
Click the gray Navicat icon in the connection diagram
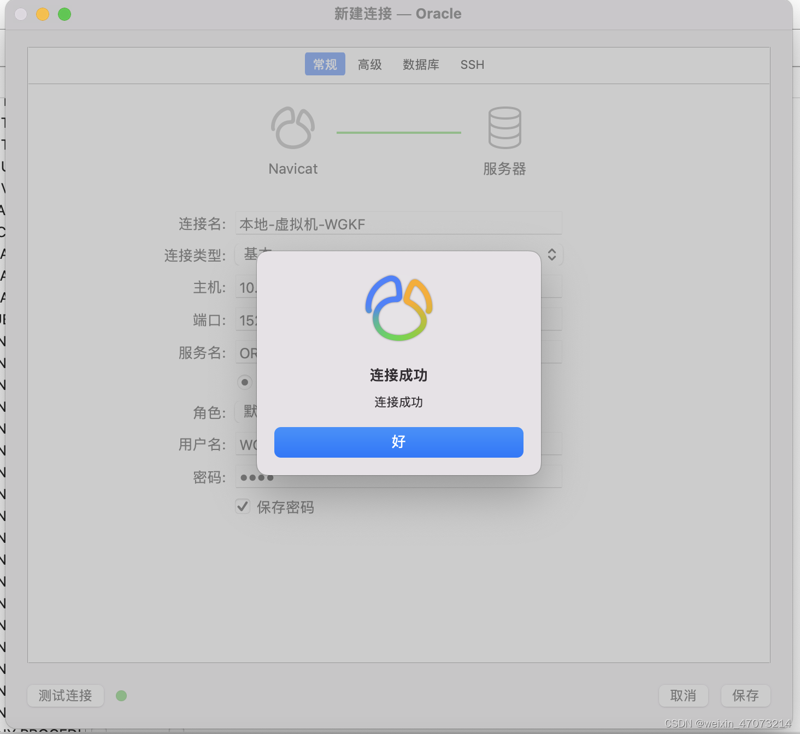click(293, 128)
